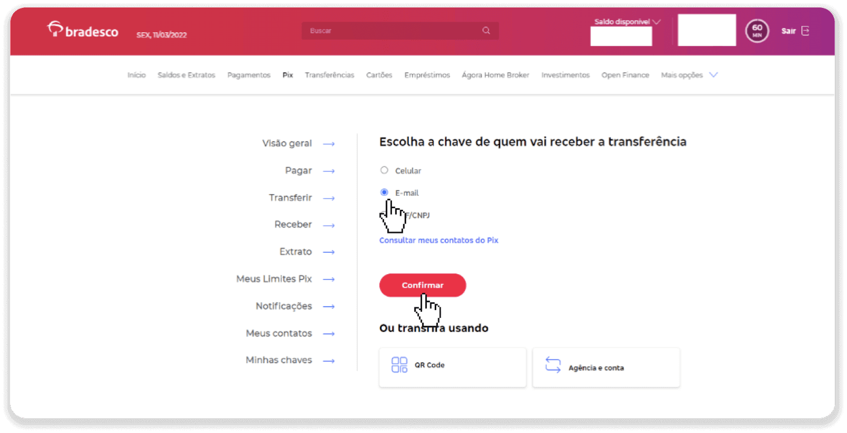
Task: Go to the Transferências menu item
Action: click(329, 75)
